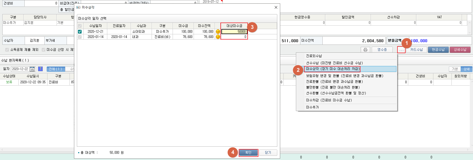Toggle the 소득공제 제출 제외 checkbox
Viewport: 473px width, 160px height.
pyautogui.click(x=7, y=50)
